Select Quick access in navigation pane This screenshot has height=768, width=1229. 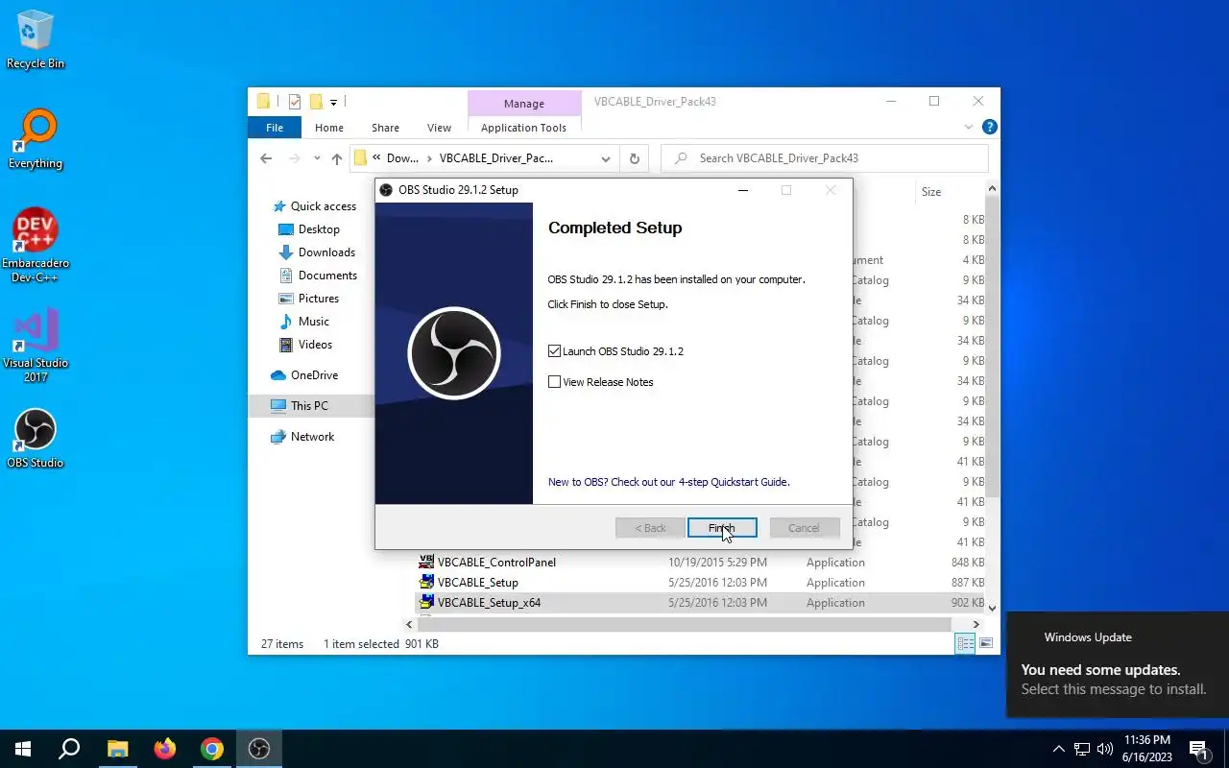[323, 206]
